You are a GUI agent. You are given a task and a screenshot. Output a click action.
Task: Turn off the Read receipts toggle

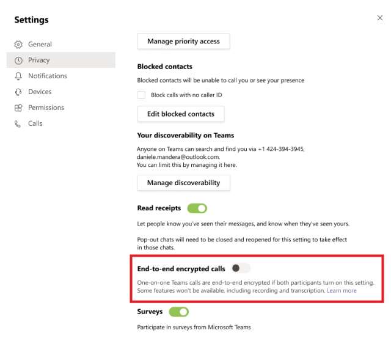click(197, 208)
